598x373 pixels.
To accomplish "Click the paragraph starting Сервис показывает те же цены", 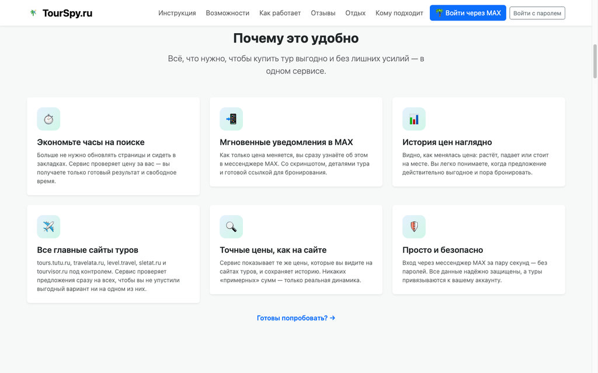I will pyautogui.click(x=296, y=272).
